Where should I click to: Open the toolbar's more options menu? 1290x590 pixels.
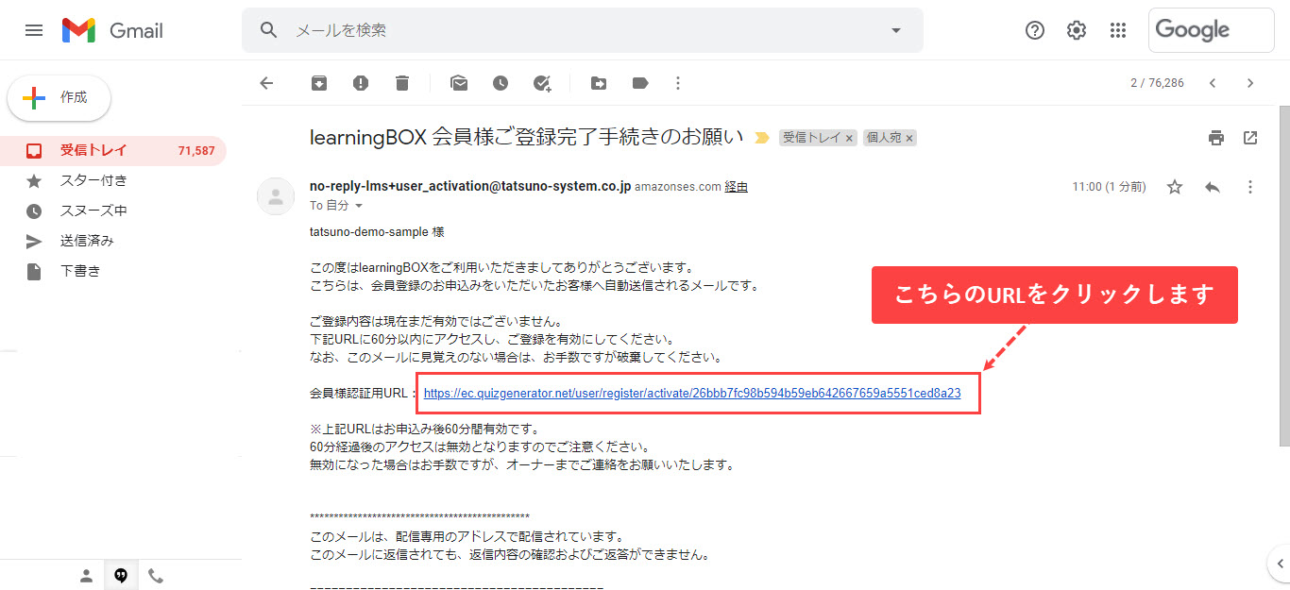pyautogui.click(x=677, y=83)
